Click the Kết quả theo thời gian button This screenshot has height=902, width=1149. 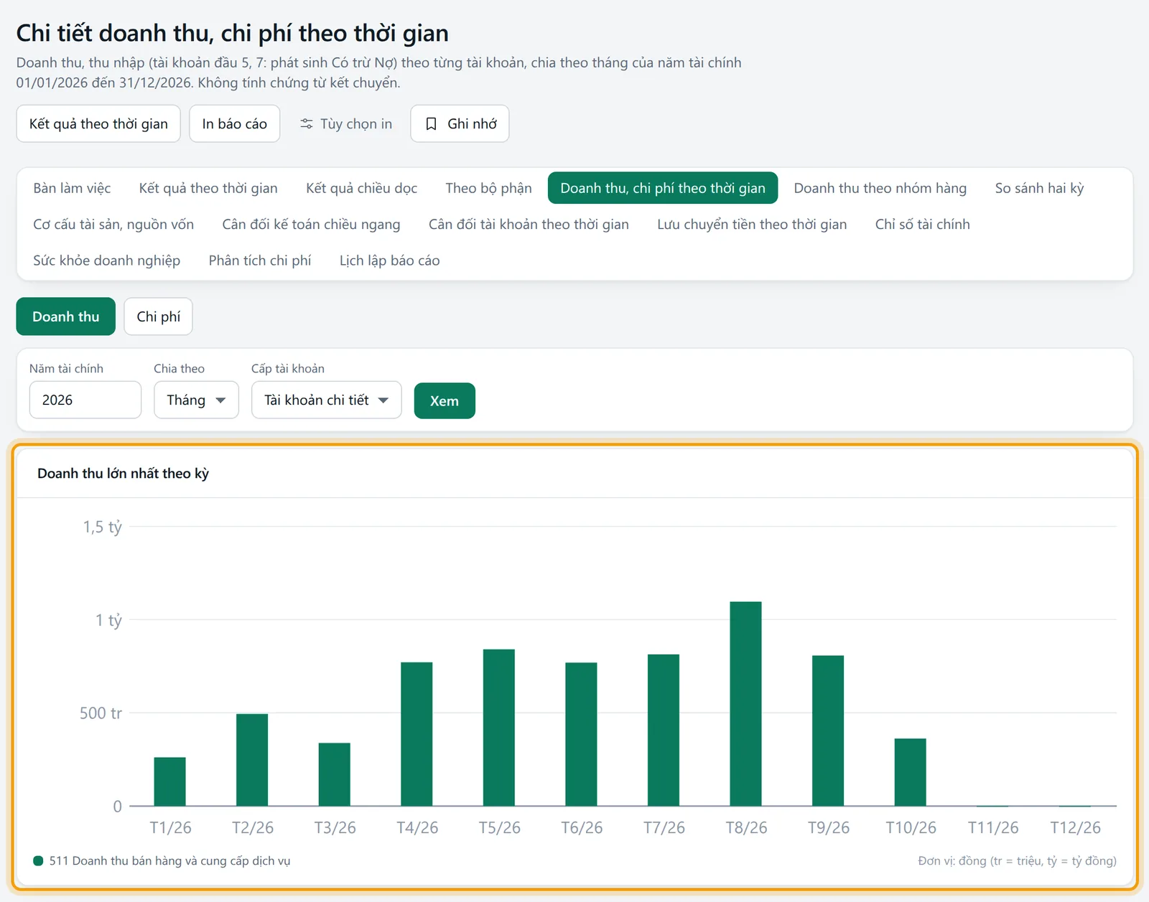tap(98, 123)
